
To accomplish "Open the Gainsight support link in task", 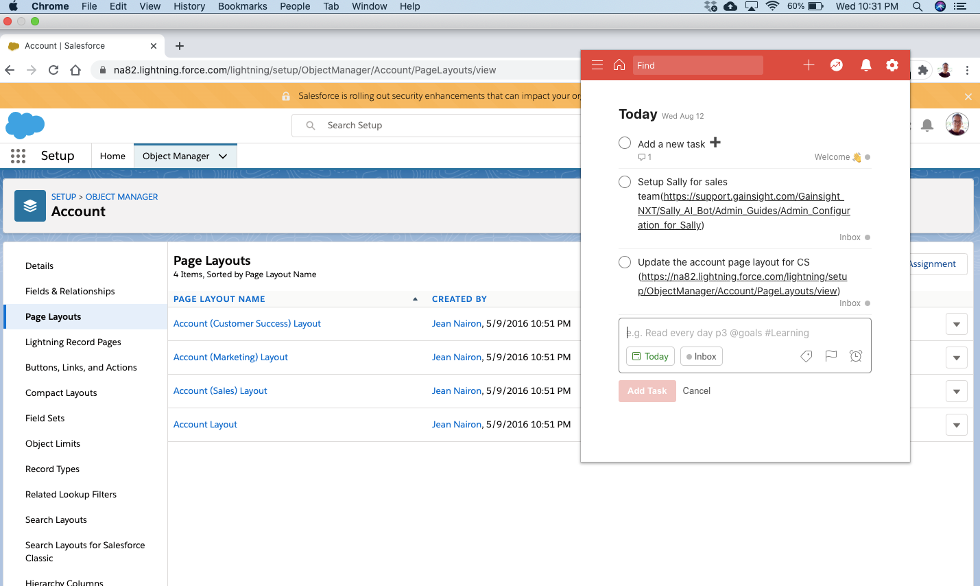I will point(745,211).
